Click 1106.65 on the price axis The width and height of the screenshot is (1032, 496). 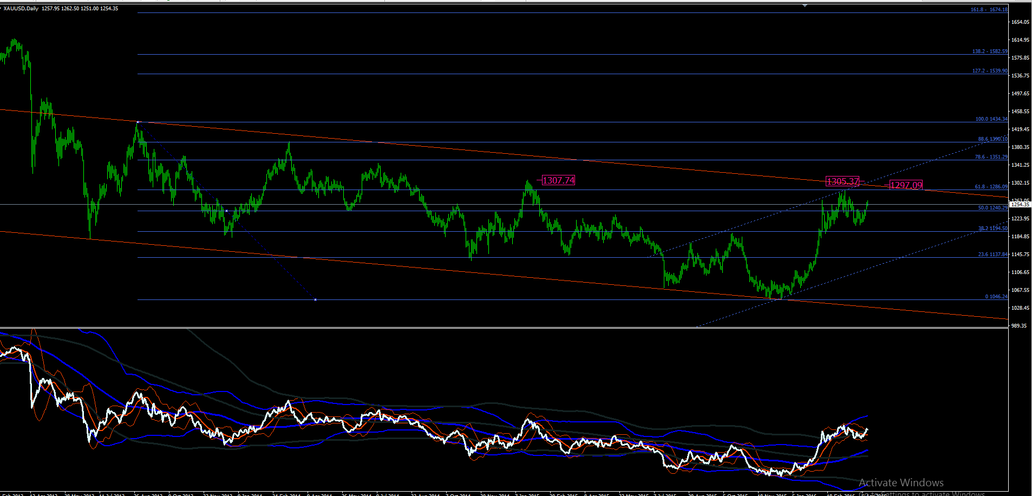1020,272
